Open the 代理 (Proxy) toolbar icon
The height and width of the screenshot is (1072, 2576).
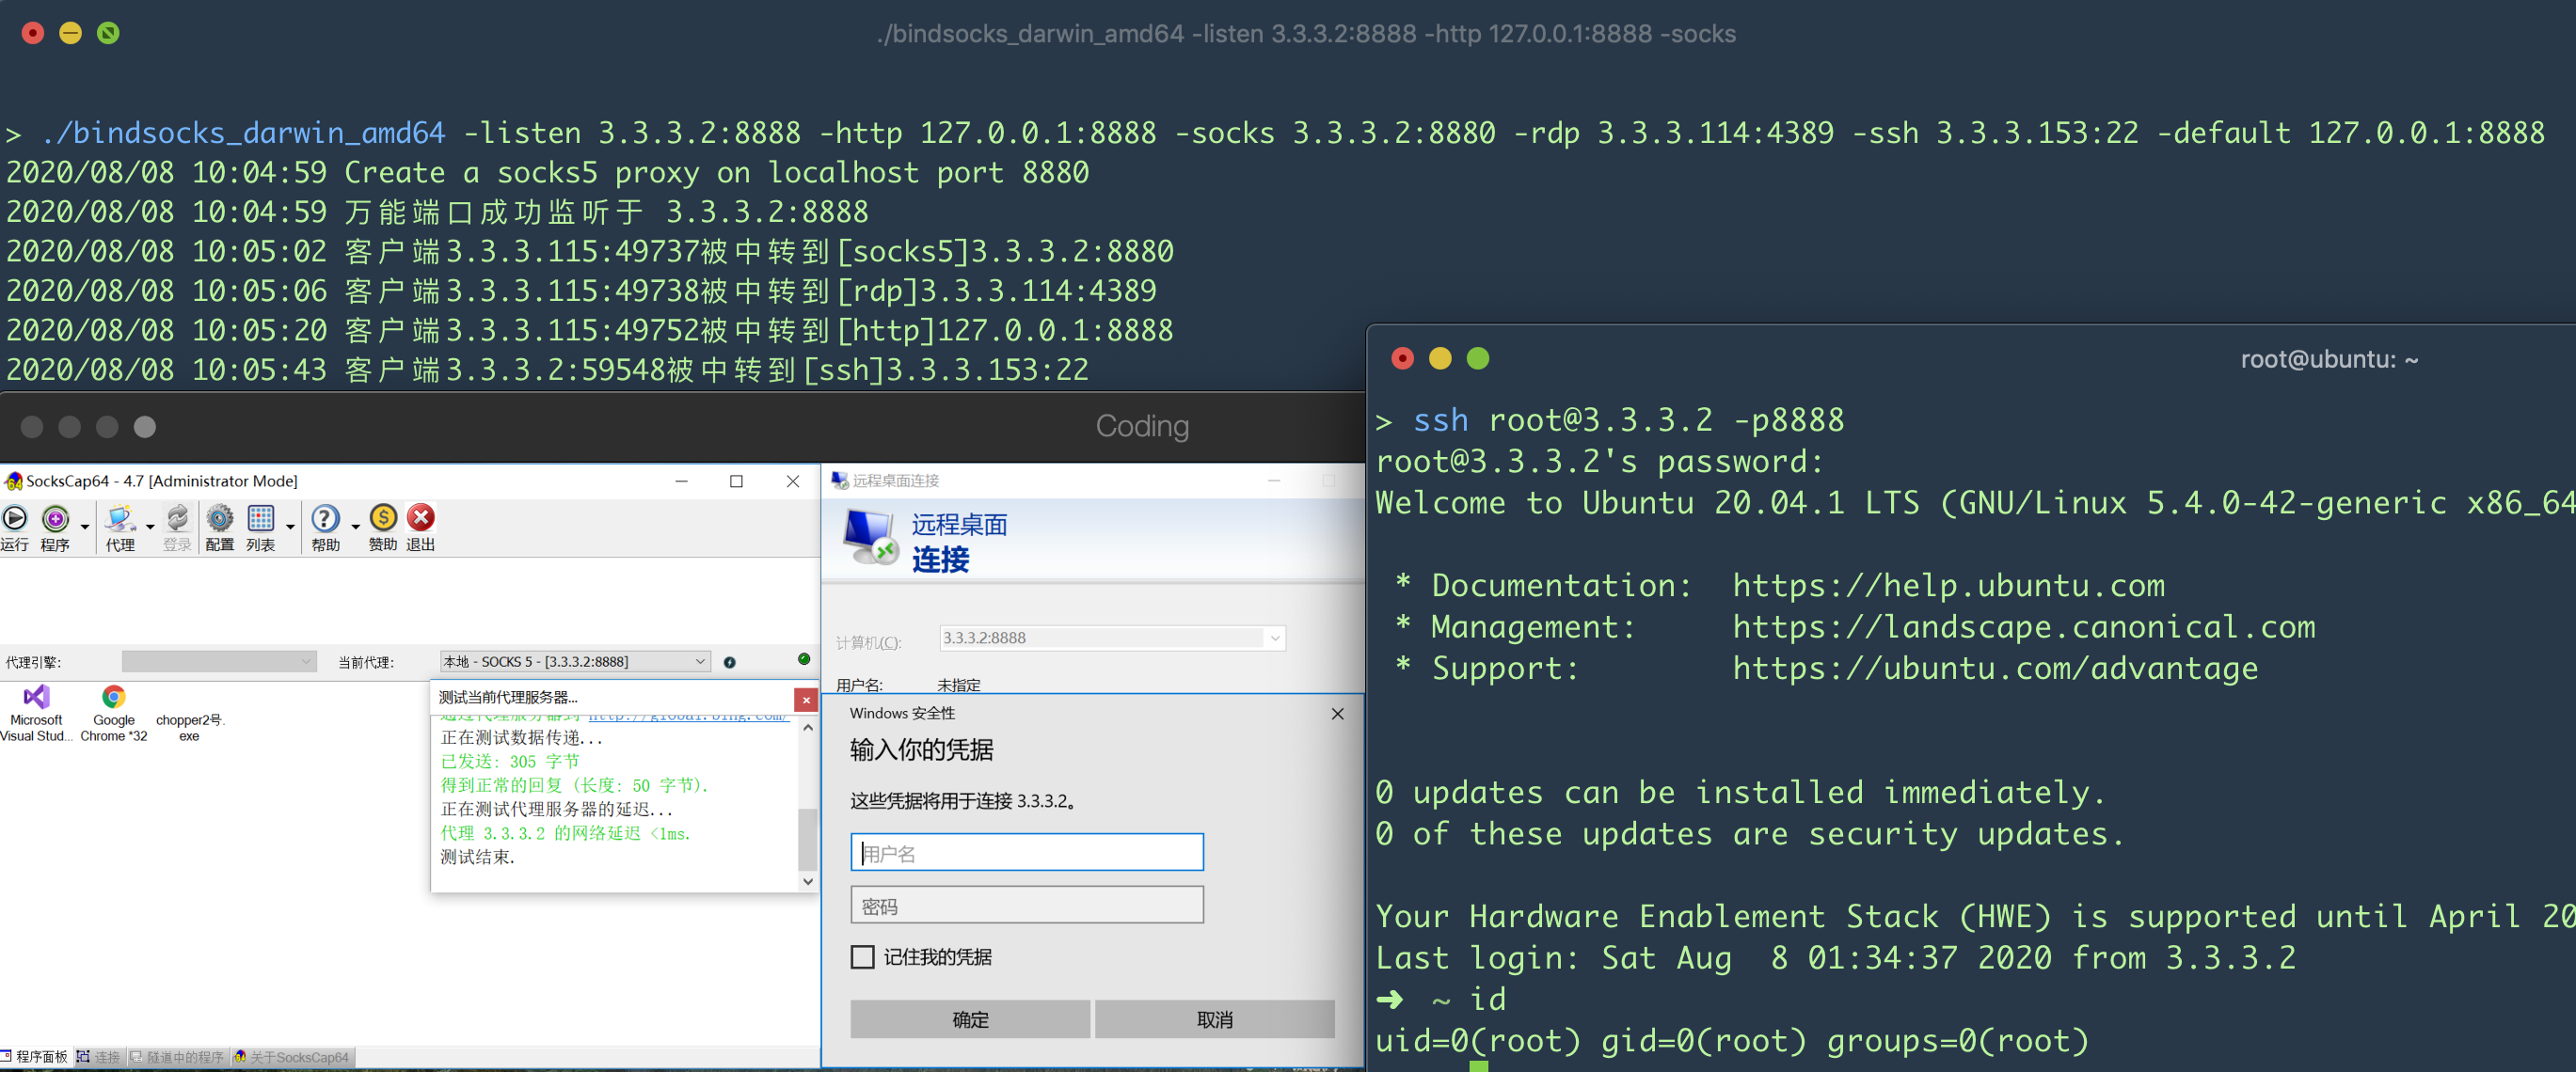tap(121, 518)
